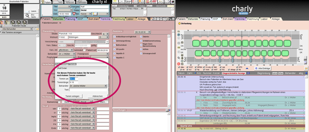The width and height of the screenshot is (309, 132).
Task: Open the Geschlecht dropdown
Action: click(x=105, y=34)
